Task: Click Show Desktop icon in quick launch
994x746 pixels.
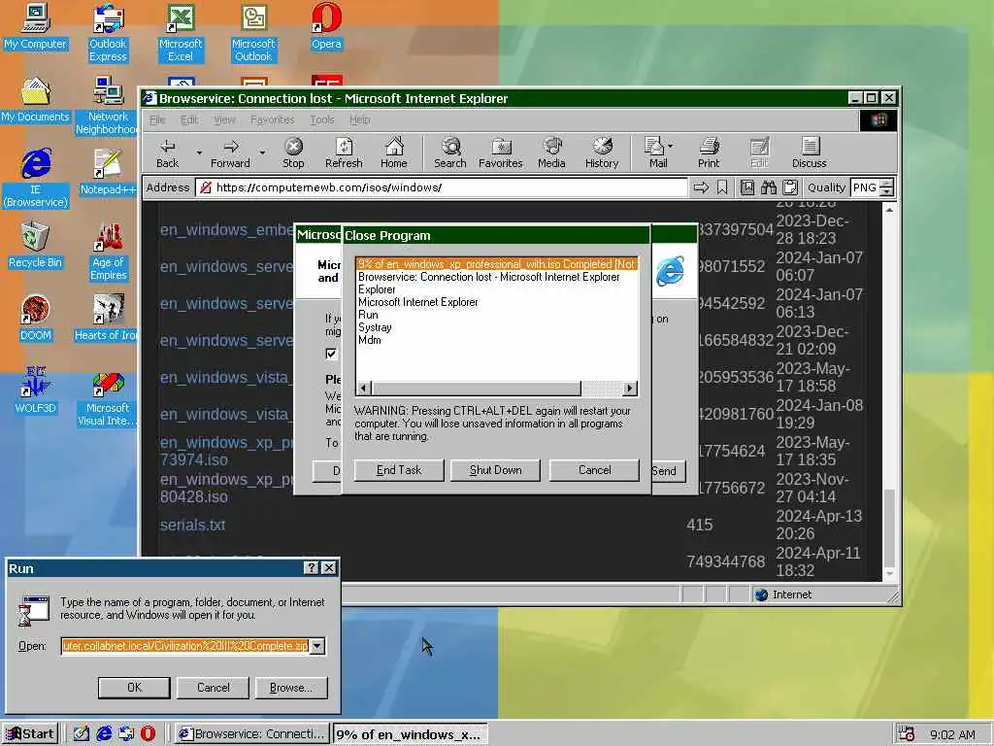Action: pos(82,733)
